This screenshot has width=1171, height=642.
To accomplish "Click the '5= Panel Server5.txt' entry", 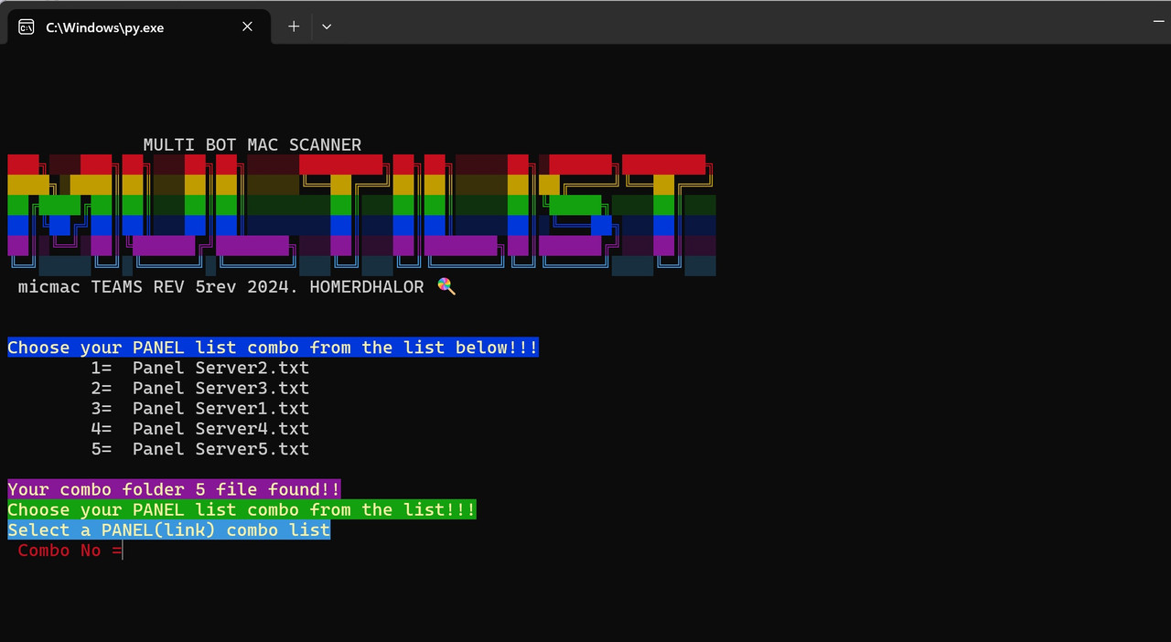I will [x=200, y=449].
